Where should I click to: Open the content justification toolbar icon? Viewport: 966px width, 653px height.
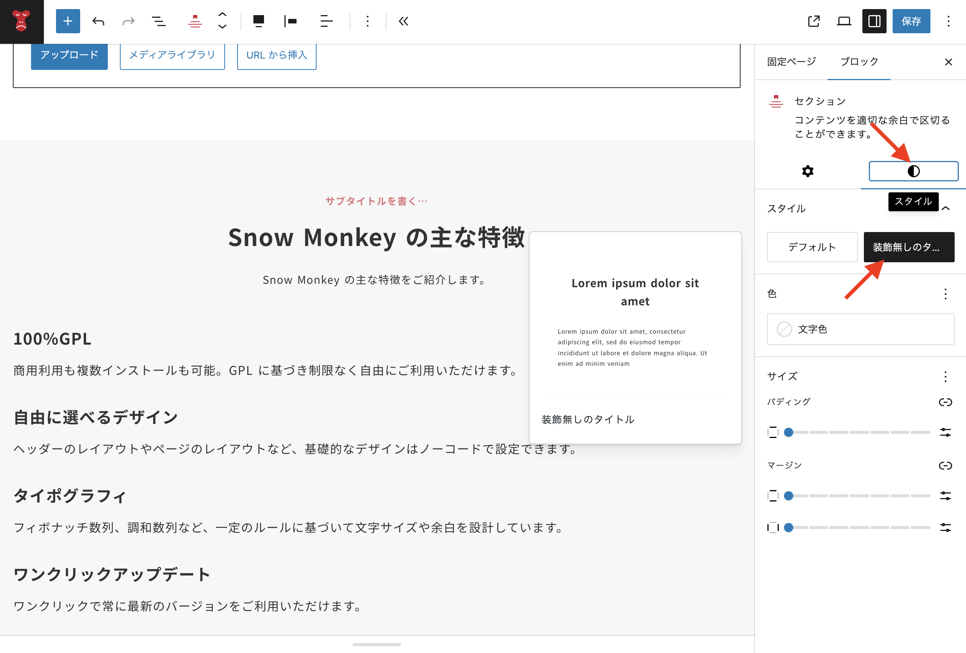290,21
